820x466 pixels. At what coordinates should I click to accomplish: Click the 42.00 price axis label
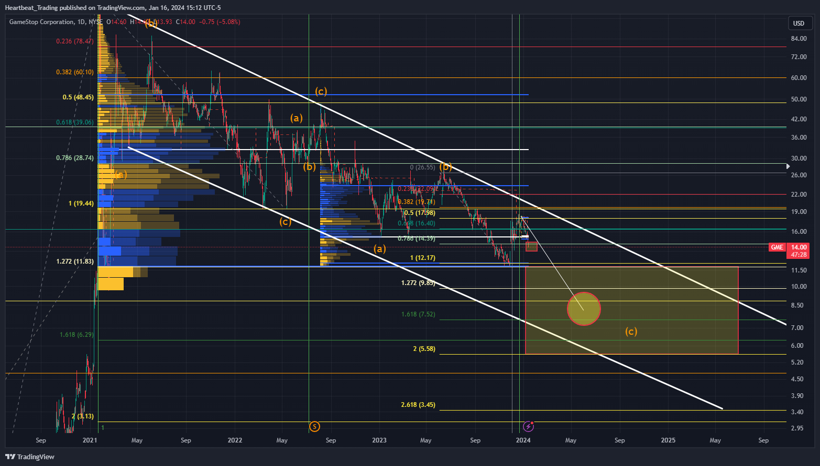[x=799, y=119]
